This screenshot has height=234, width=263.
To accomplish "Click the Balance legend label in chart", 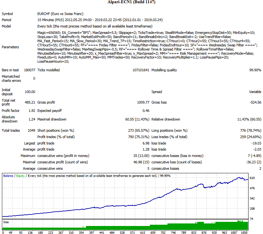I will [x=8, y=175].
